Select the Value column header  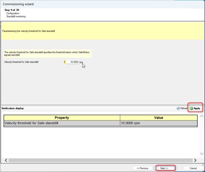pos(159,117)
